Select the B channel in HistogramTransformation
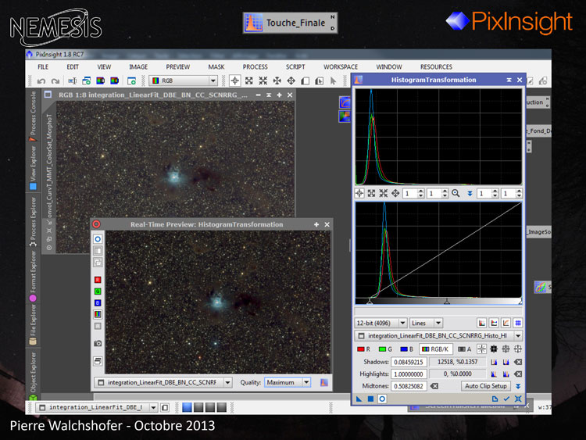Screen dimensions: 586x440 pos(406,349)
